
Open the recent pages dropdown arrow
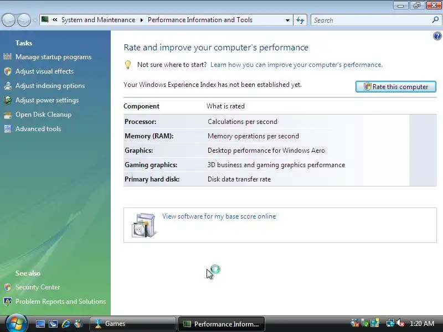[x=35, y=20]
